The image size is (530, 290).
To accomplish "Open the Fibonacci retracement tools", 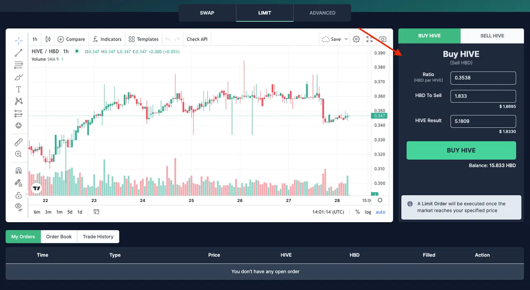I will [x=19, y=65].
